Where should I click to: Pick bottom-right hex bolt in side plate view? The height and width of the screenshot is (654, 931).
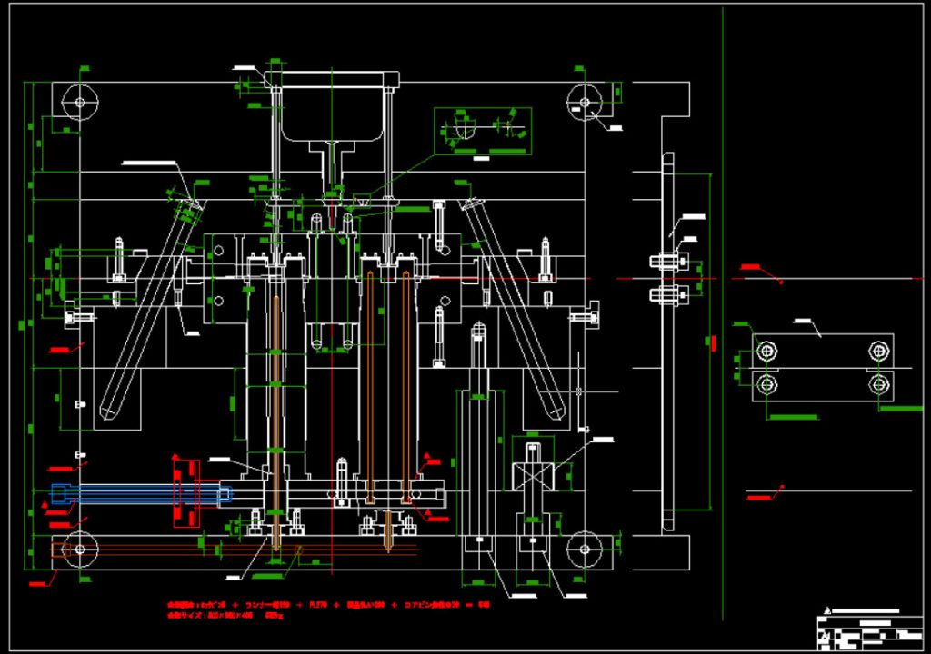(877, 384)
